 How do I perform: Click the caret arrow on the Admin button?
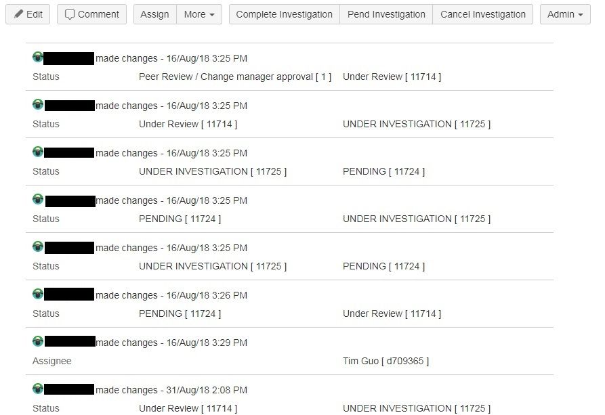pos(581,15)
